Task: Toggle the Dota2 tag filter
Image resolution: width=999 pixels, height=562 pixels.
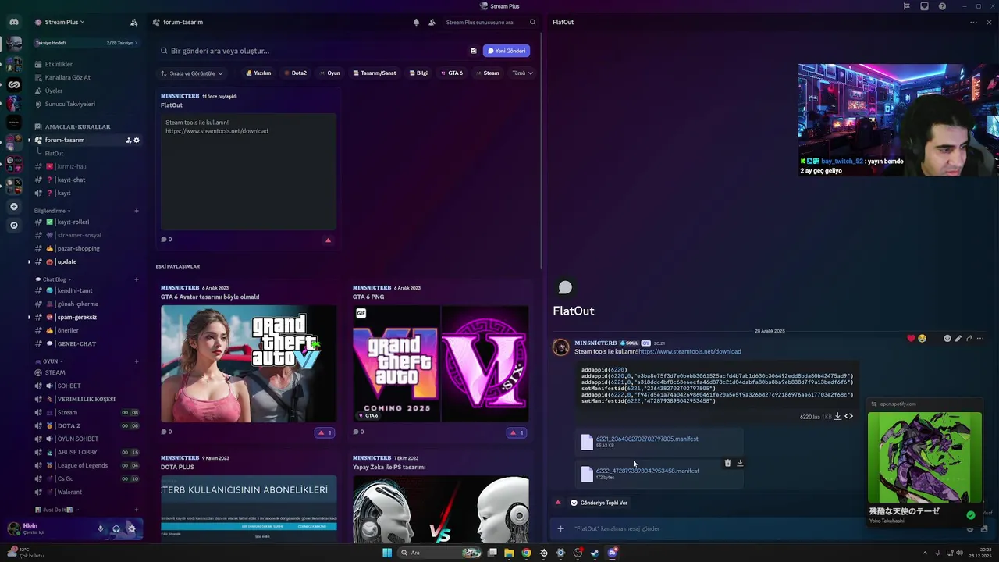Action: click(x=295, y=73)
